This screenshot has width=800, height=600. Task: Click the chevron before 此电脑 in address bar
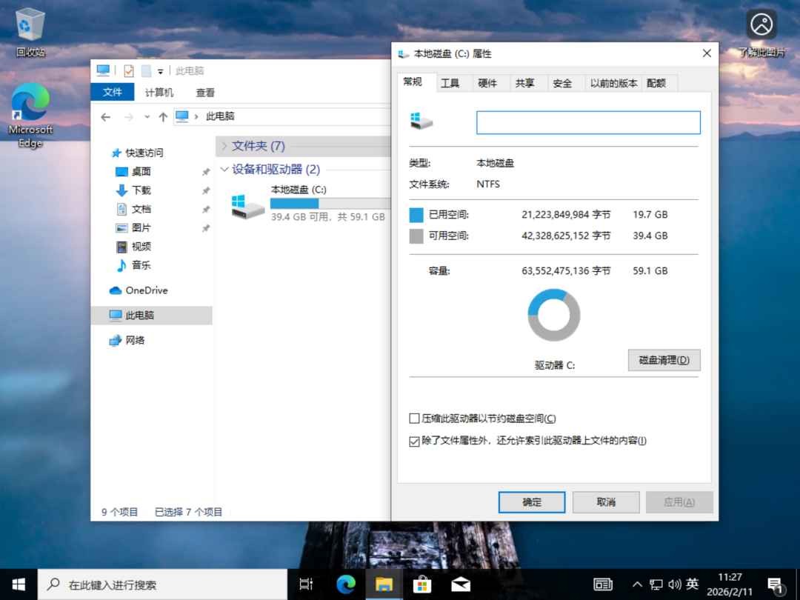click(196, 117)
